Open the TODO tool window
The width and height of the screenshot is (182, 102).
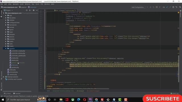pyautogui.click(x=7, y=93)
